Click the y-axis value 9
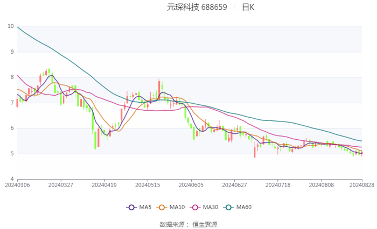 pos(12,52)
